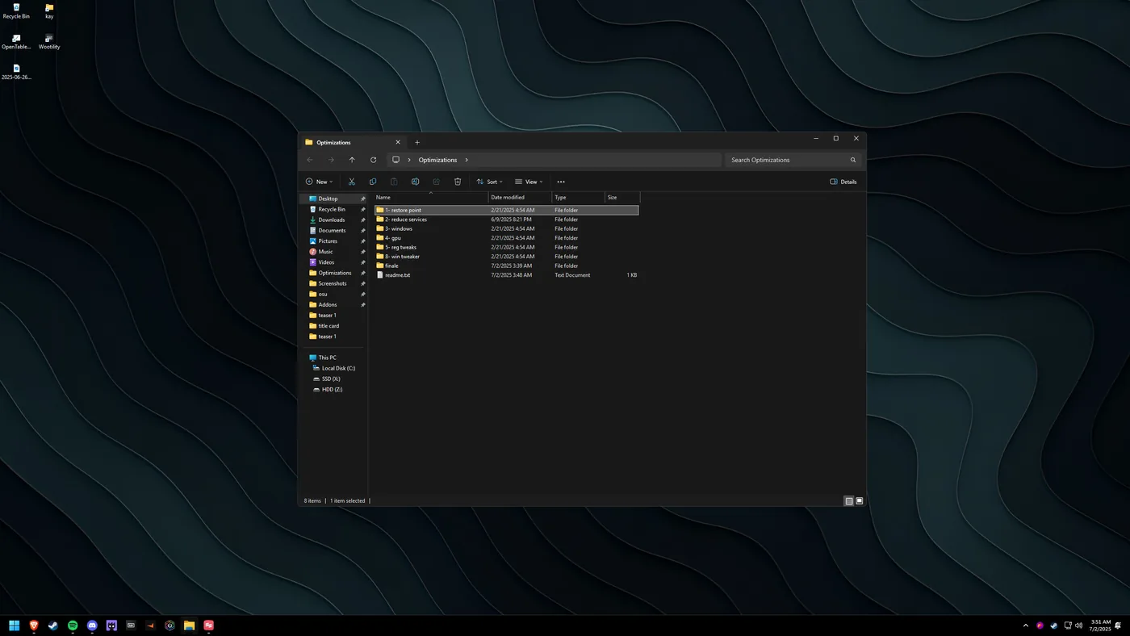Select the '4- gpu' folder

(x=507, y=238)
